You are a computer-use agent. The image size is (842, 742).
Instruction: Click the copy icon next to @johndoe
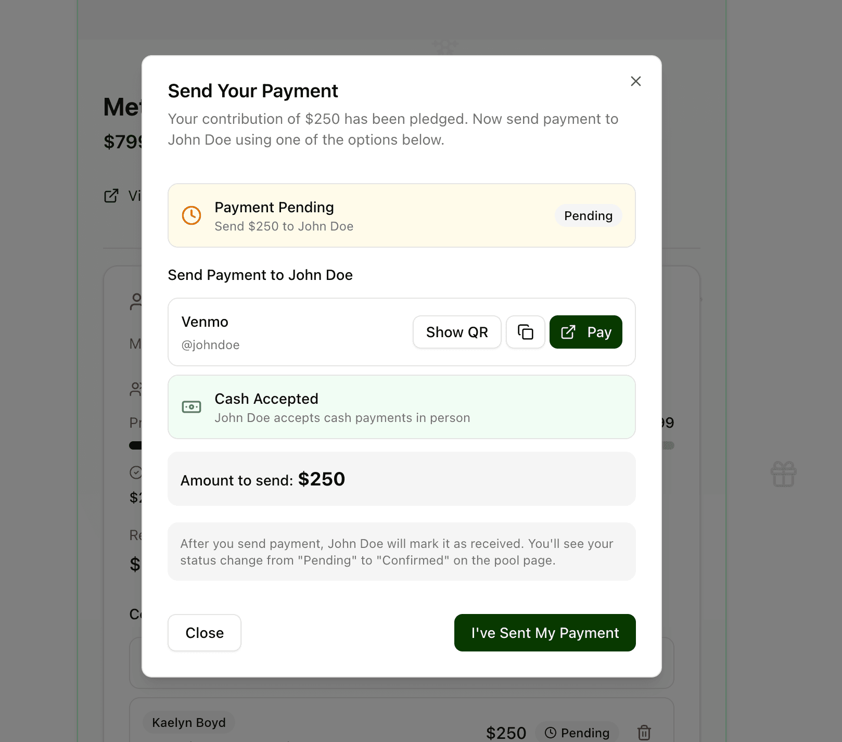tap(525, 331)
